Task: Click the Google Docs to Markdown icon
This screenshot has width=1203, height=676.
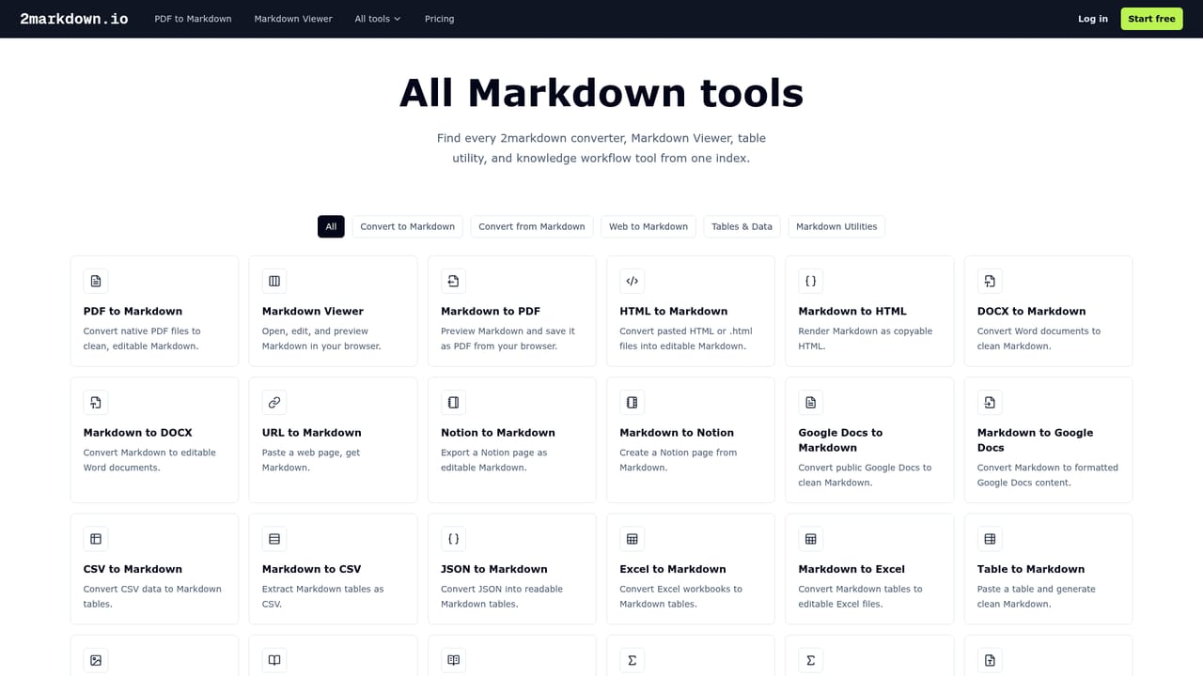Action: point(810,403)
